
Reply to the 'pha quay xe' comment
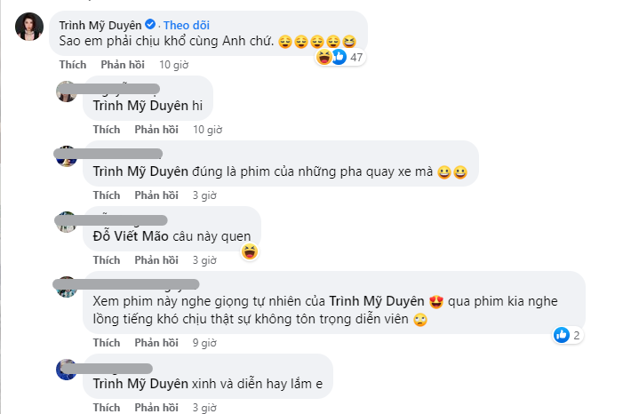(156, 195)
